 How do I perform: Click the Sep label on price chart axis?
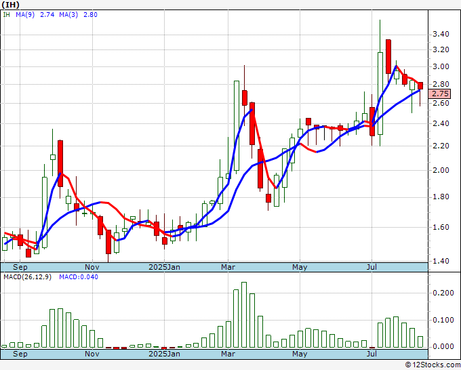[x=20, y=267]
